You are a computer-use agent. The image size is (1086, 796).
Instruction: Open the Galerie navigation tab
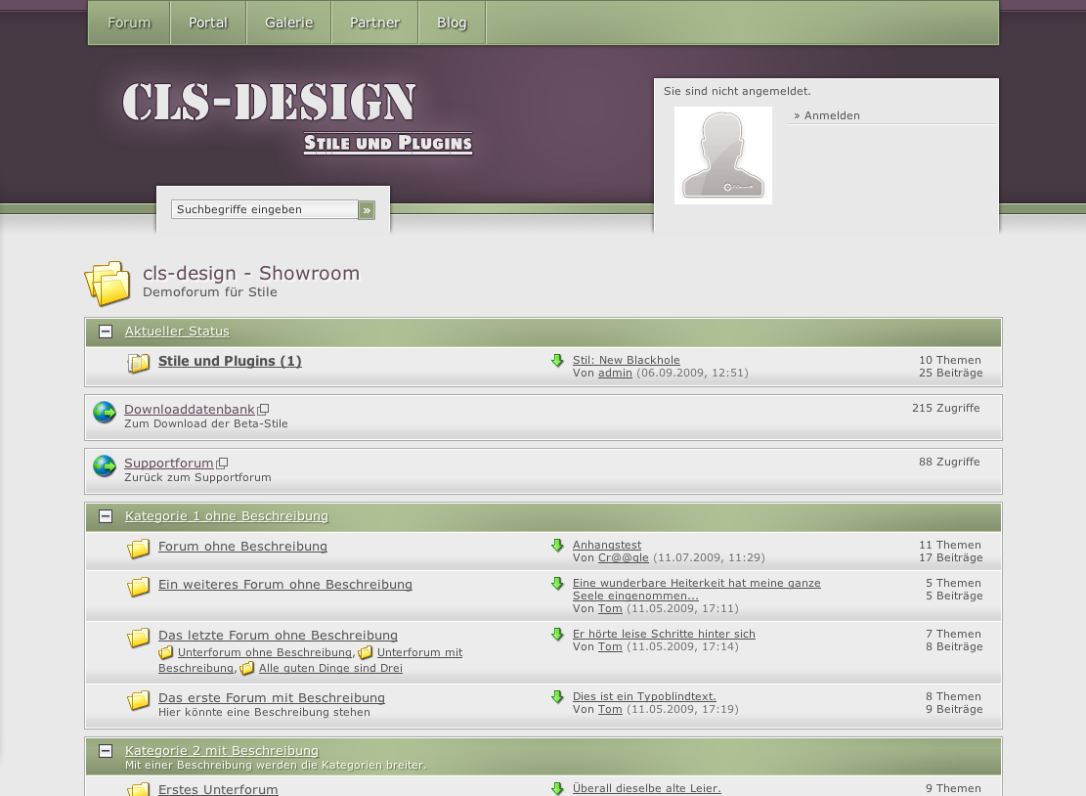tap(288, 22)
